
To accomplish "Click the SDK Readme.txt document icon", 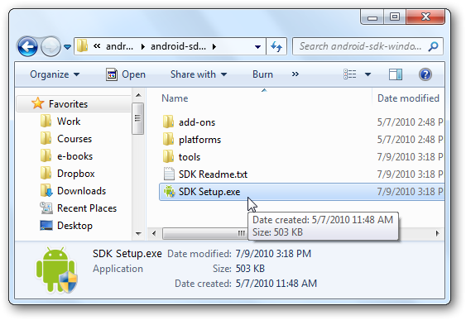I will click(169, 174).
